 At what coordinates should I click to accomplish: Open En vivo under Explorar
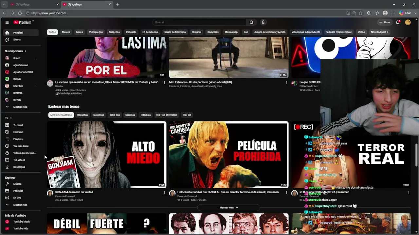pyautogui.click(x=21, y=198)
